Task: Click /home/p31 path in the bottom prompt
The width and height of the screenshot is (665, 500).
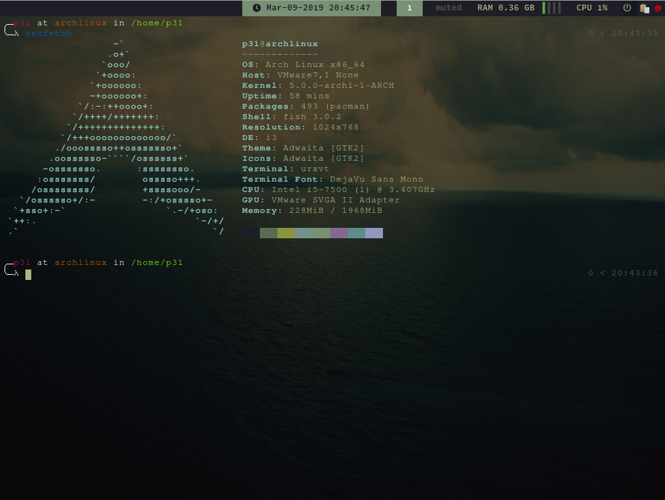Action: pos(157,262)
